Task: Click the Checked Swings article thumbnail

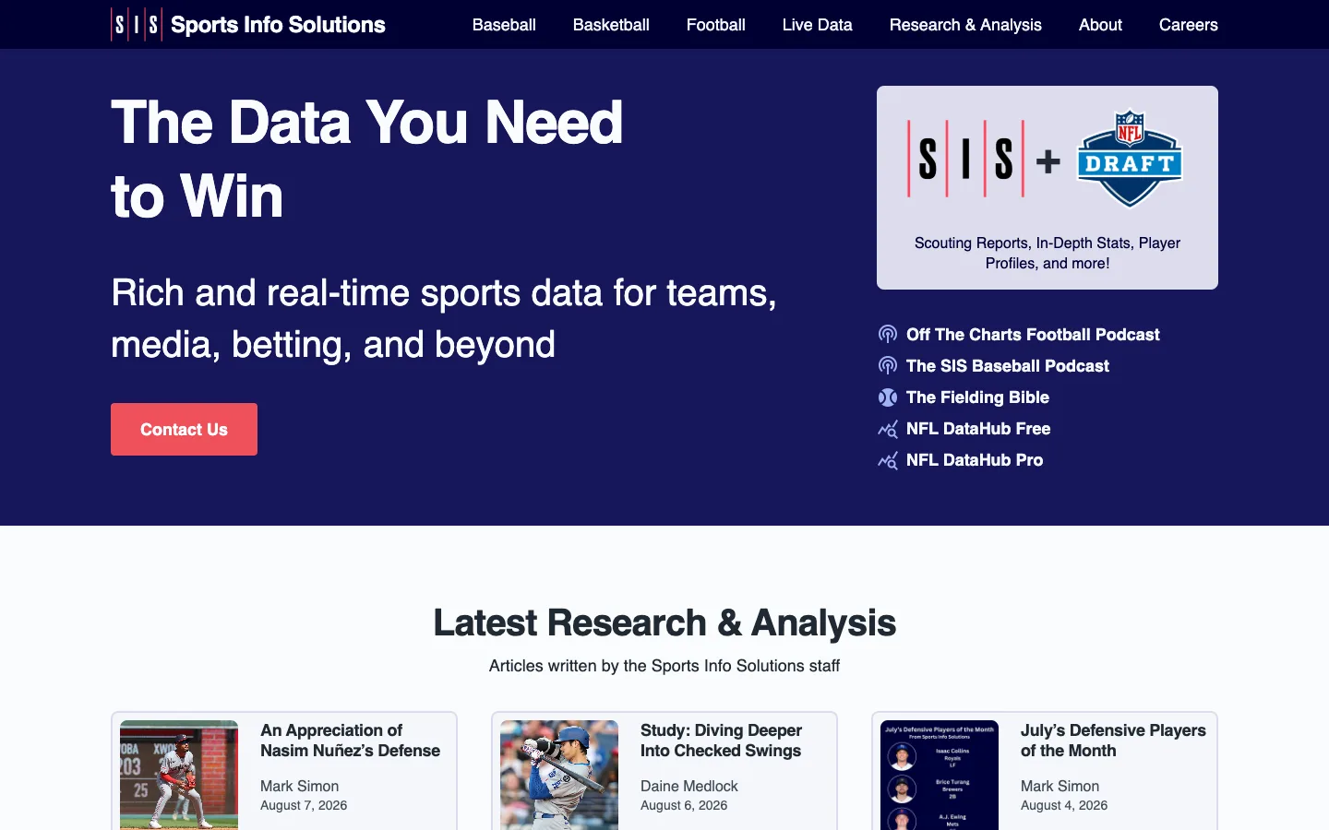Action: (x=559, y=776)
